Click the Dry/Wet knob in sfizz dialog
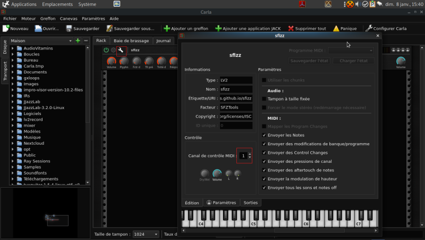Image resolution: width=425 pixels, height=240 pixels. pos(205,173)
